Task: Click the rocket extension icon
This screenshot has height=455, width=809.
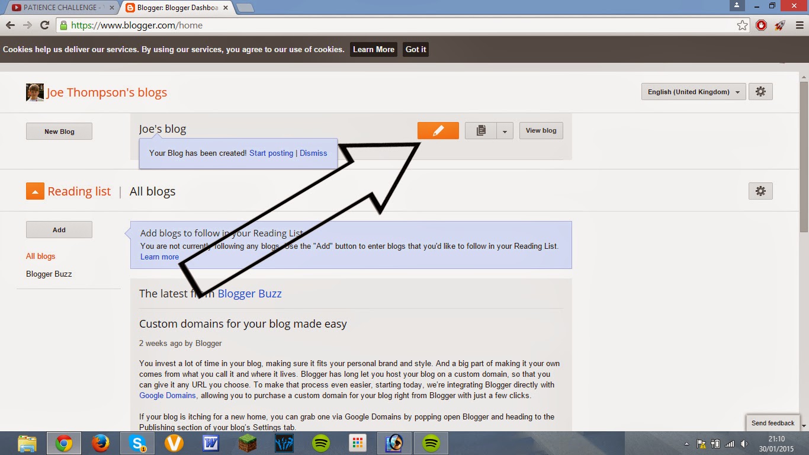Action: [779, 25]
